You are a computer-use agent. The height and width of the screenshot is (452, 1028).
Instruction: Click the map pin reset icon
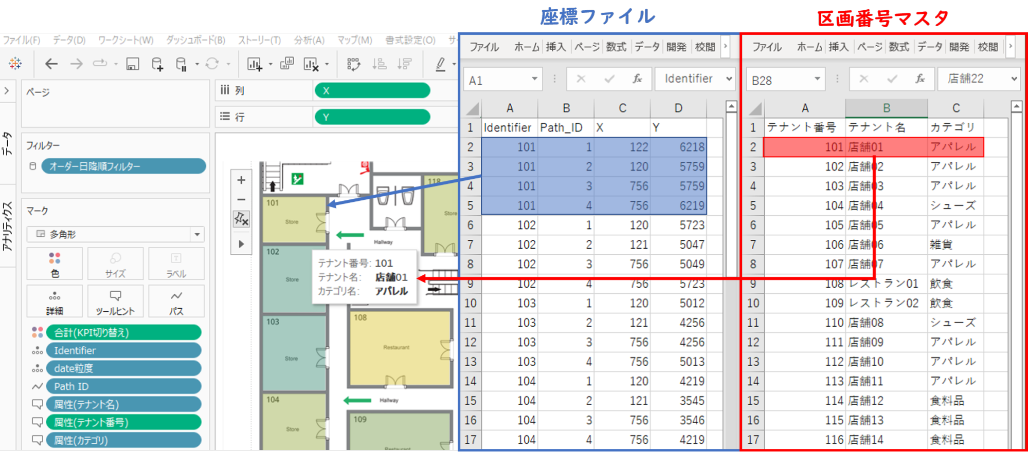[x=241, y=219]
